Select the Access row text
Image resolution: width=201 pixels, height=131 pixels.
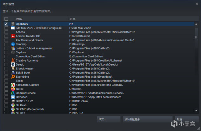coord(20,32)
